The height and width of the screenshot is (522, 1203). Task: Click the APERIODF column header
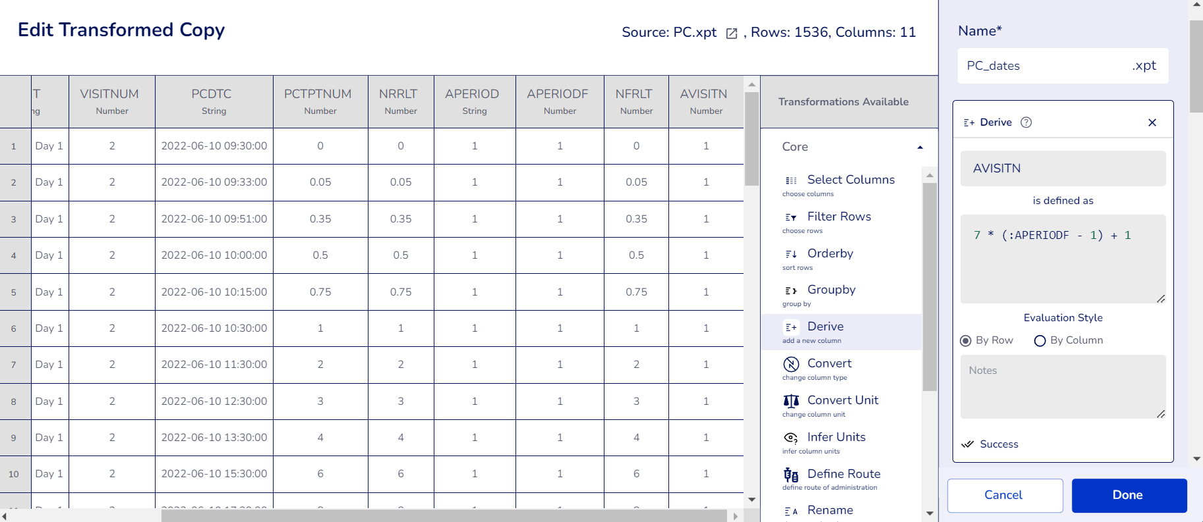pos(560,101)
